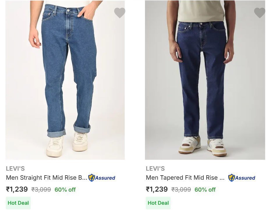Click Hot Deal tag under Straight Fit jeans
The image size is (269, 212).
18,203
